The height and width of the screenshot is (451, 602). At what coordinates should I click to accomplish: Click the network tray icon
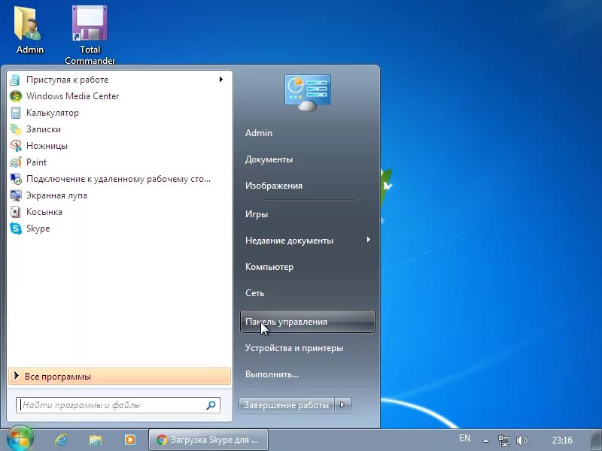(x=503, y=440)
